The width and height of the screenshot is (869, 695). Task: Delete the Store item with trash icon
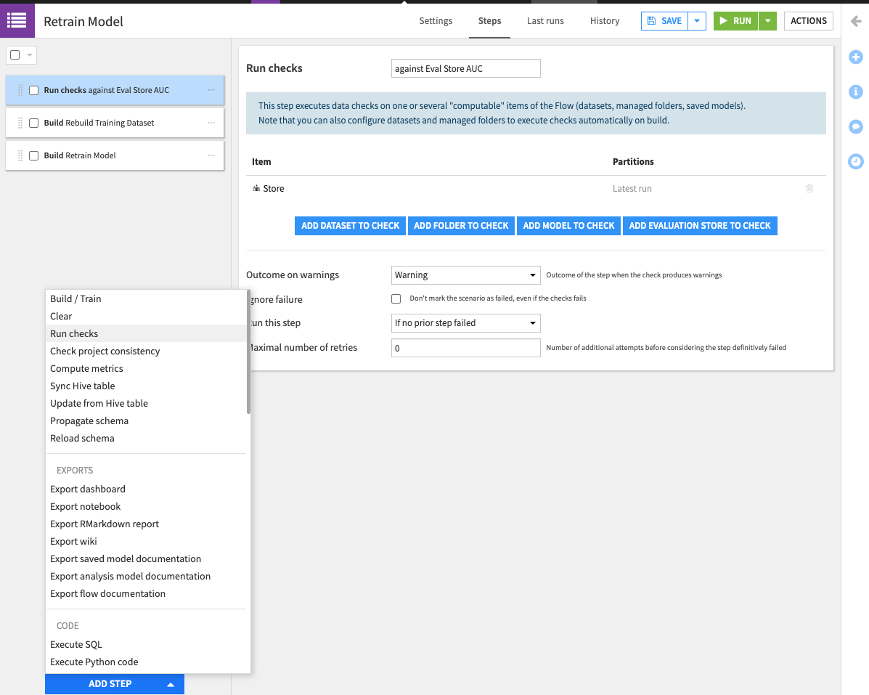809,188
